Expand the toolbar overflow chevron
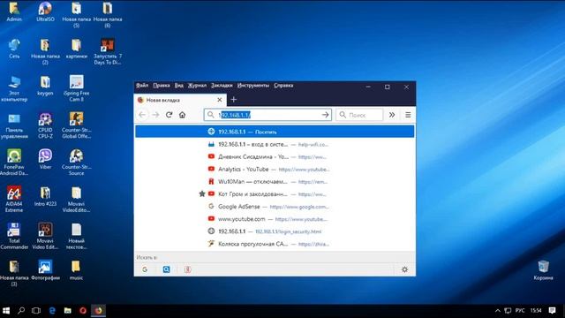This screenshot has width=565, height=318. (x=392, y=115)
